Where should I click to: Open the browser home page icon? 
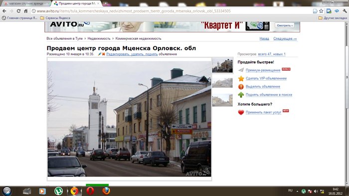26,11
